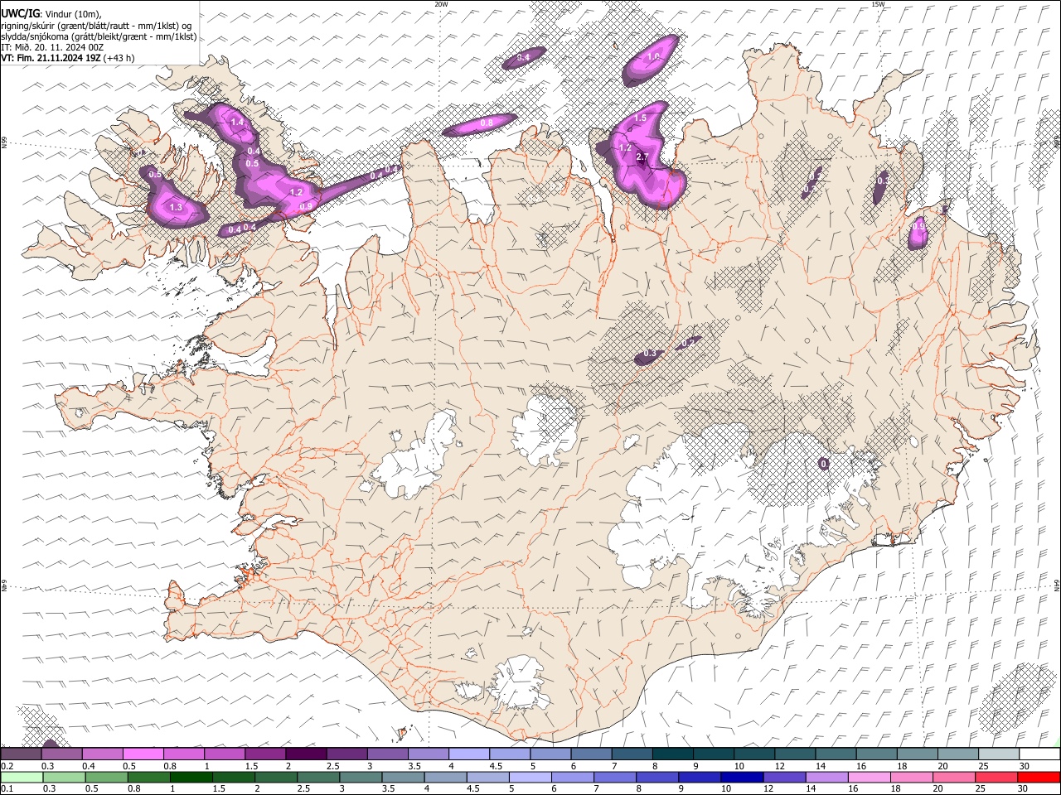This screenshot has width=1061, height=795.
Task: Click the "0.3" value in the central highlands
Action: click(650, 354)
